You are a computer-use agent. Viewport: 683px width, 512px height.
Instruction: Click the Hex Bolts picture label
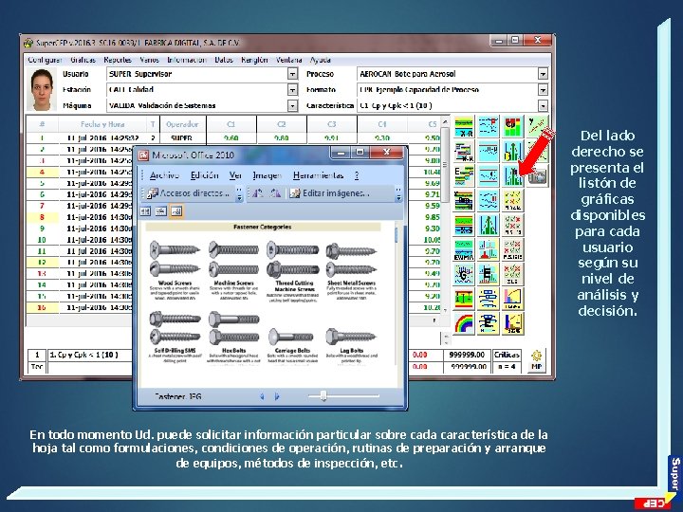pos(234,351)
